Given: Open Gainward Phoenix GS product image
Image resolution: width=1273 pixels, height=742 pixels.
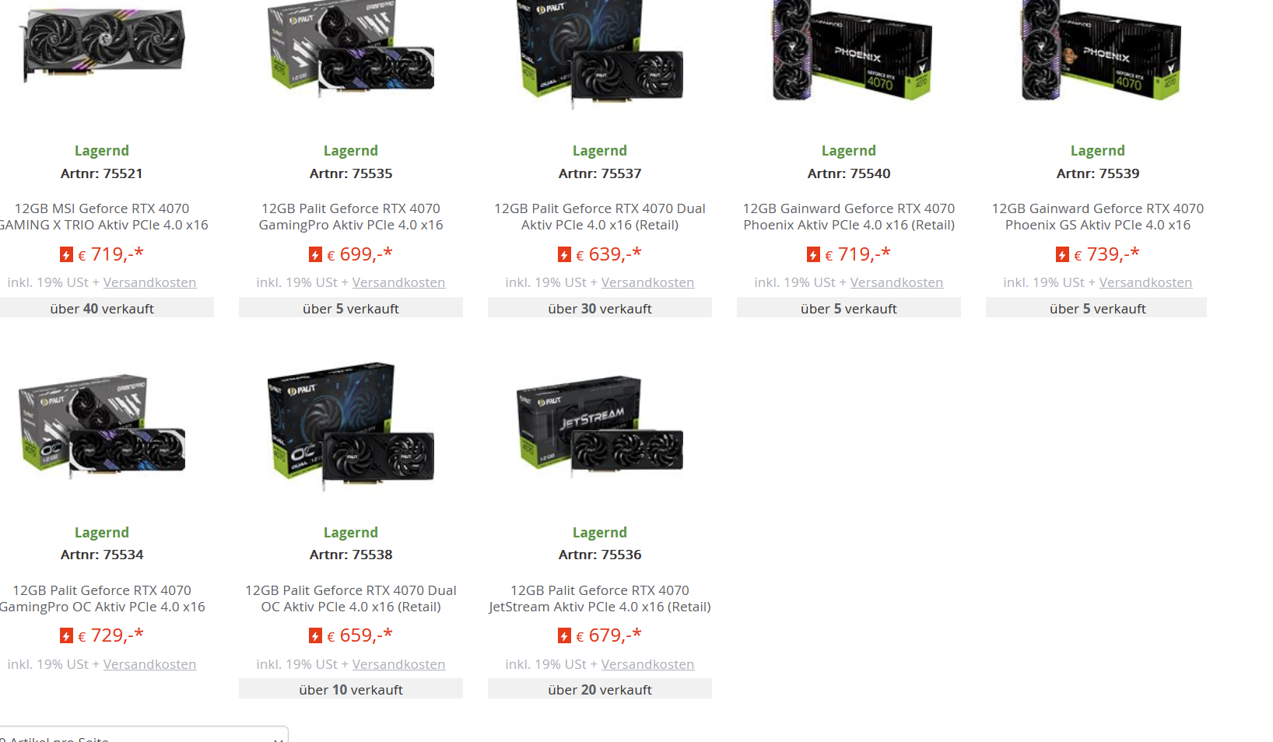Looking at the screenshot, I should 1100,51.
